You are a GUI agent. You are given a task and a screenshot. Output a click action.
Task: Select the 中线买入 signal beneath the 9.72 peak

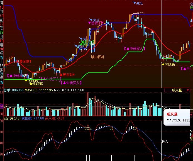pos(134,49)
